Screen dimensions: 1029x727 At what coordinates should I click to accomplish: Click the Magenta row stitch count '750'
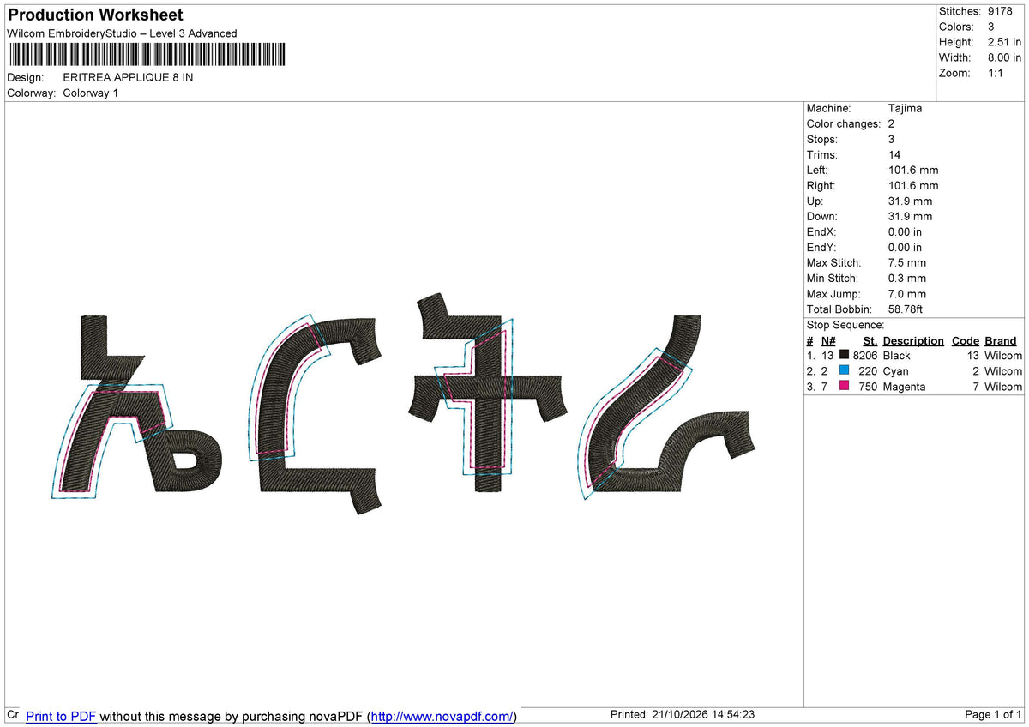[868, 387]
